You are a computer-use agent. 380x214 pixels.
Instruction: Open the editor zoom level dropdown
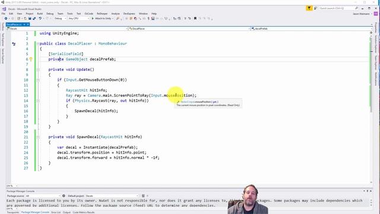12,186
